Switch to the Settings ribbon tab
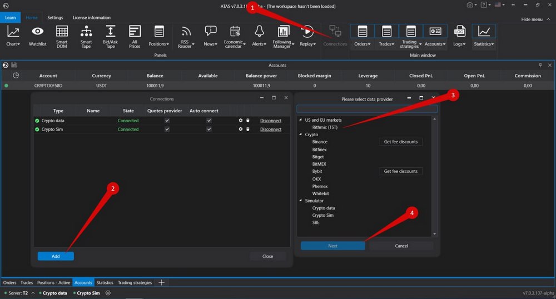Screen dimensions: 556x299 pos(55,18)
